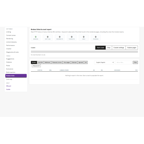Open the Wizard help link
This screenshot has width=144, height=144.
click(x=9, y=86)
